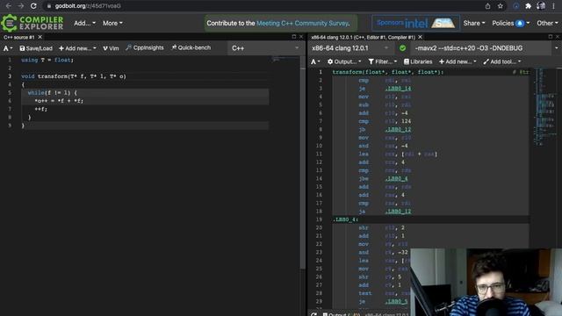This screenshot has height=316, width=562.
Task: Follow .LBB0_14 jump label on line 3
Action: [x=398, y=89]
